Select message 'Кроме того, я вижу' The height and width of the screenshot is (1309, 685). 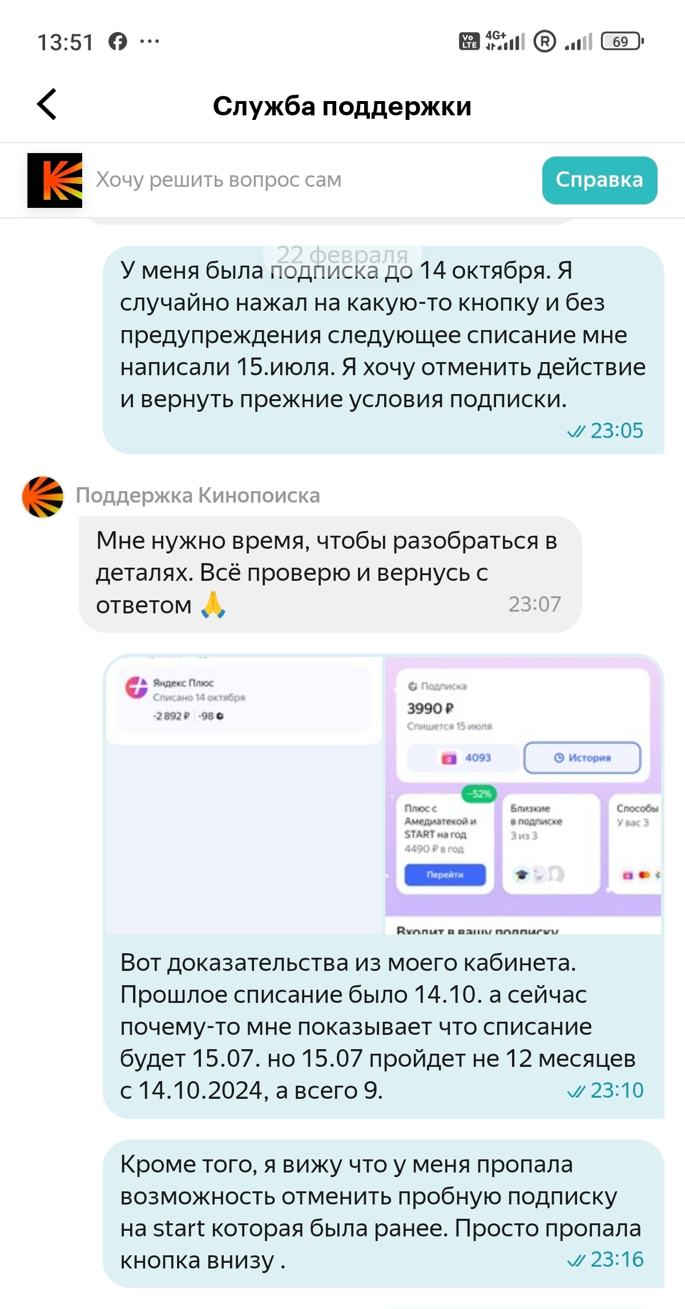(383, 1214)
